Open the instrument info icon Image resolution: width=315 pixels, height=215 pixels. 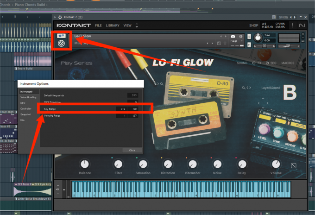pyautogui.click(x=240, y=36)
